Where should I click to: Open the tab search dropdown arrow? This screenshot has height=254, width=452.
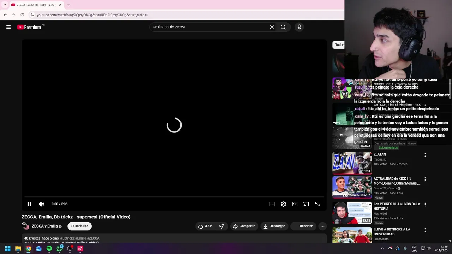[5, 5]
